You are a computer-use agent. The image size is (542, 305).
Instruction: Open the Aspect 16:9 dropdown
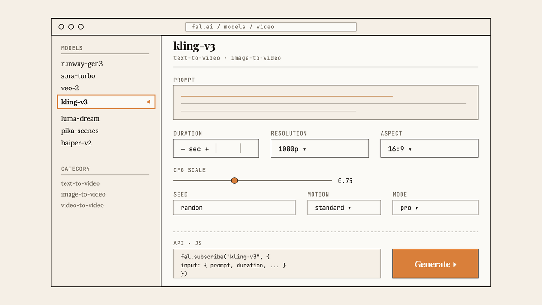(430, 148)
